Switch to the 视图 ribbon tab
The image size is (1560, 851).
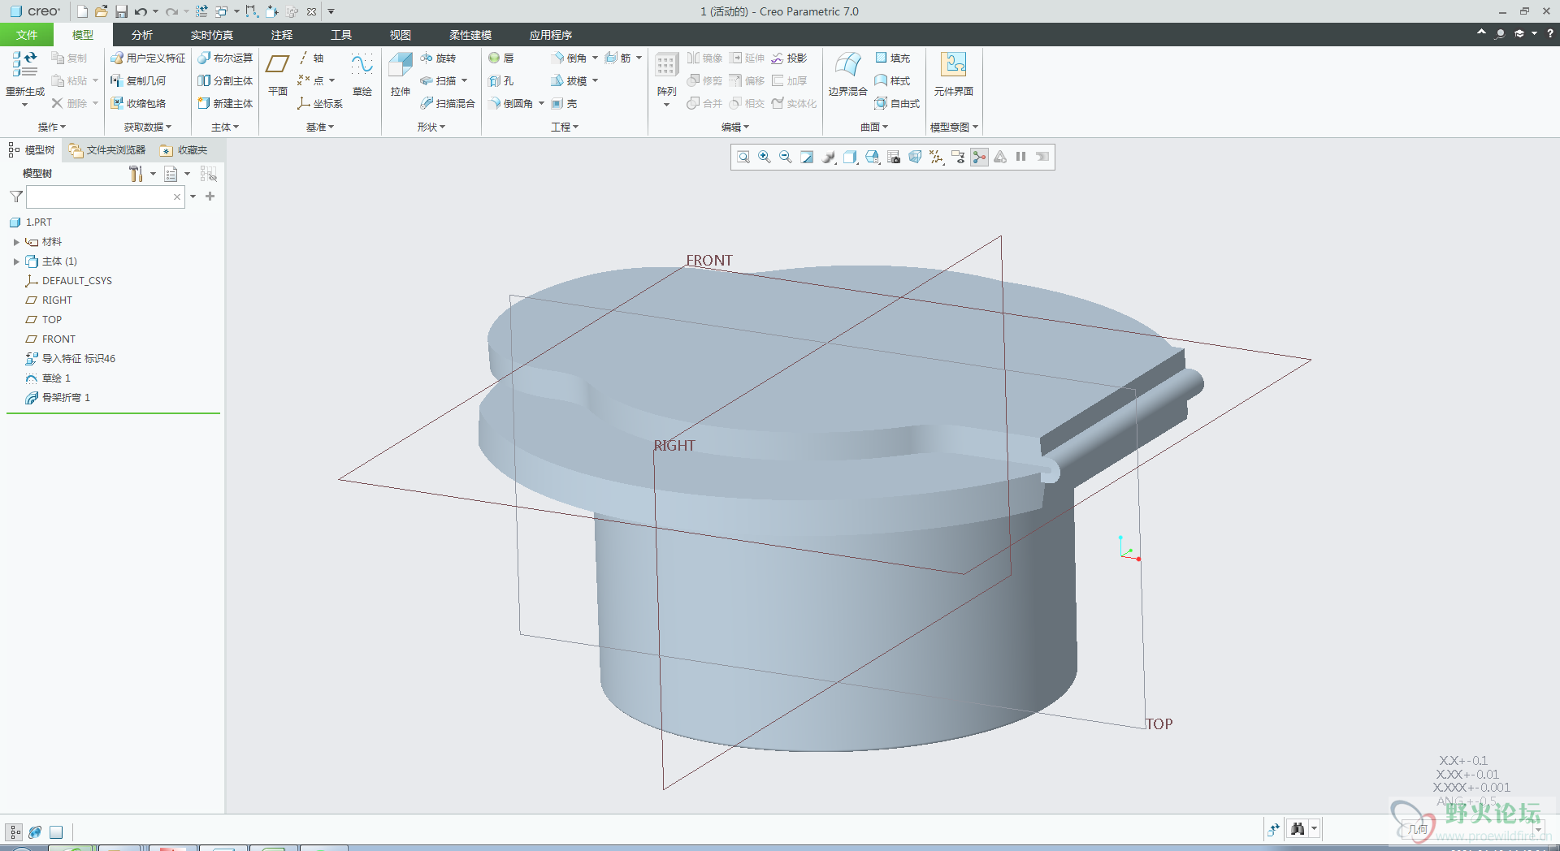pyautogui.click(x=401, y=35)
